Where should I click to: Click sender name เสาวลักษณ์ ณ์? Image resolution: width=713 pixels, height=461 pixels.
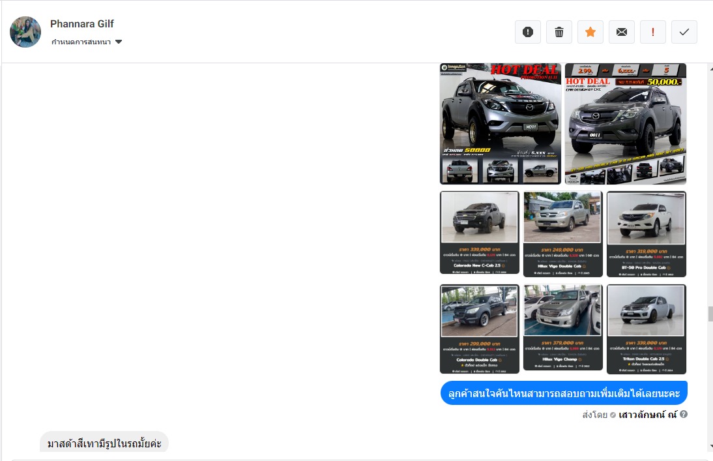pyautogui.click(x=648, y=415)
